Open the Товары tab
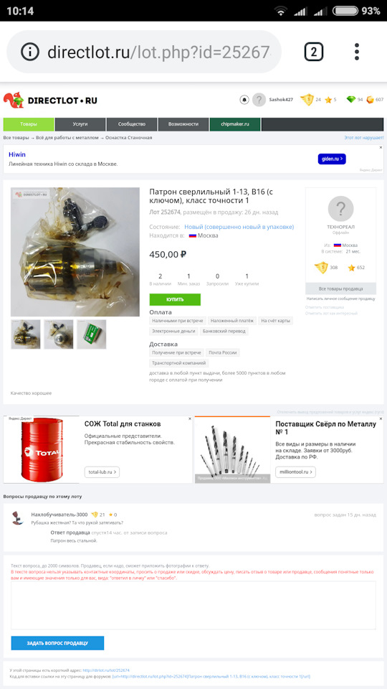The height and width of the screenshot is (689, 387). point(29,124)
